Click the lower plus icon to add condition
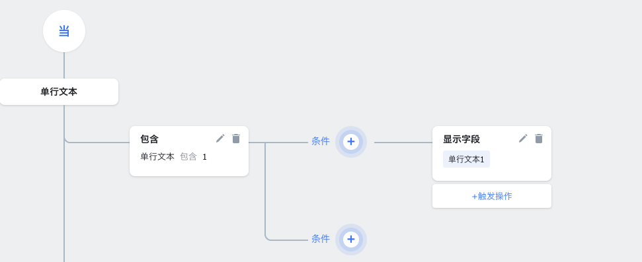Image resolution: width=642 pixels, height=262 pixels. (x=351, y=239)
